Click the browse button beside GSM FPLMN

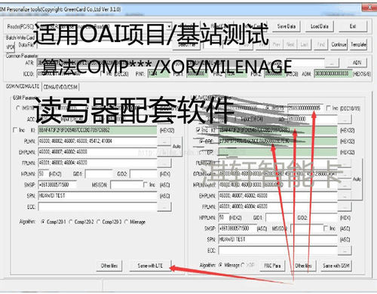(164, 163)
